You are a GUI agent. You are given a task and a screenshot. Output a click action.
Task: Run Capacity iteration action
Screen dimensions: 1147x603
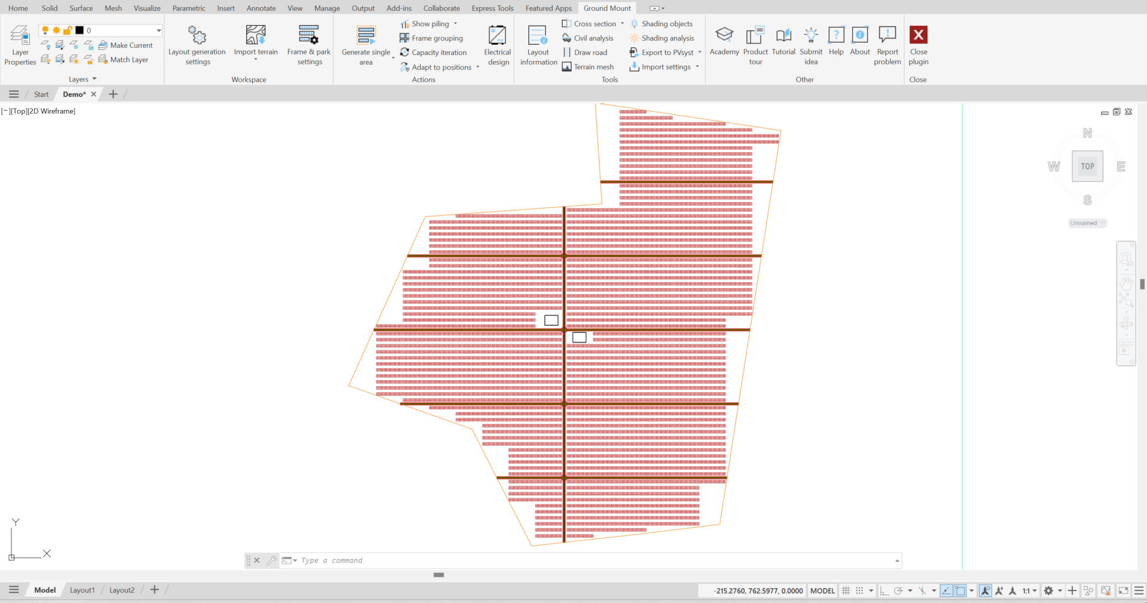(x=433, y=53)
